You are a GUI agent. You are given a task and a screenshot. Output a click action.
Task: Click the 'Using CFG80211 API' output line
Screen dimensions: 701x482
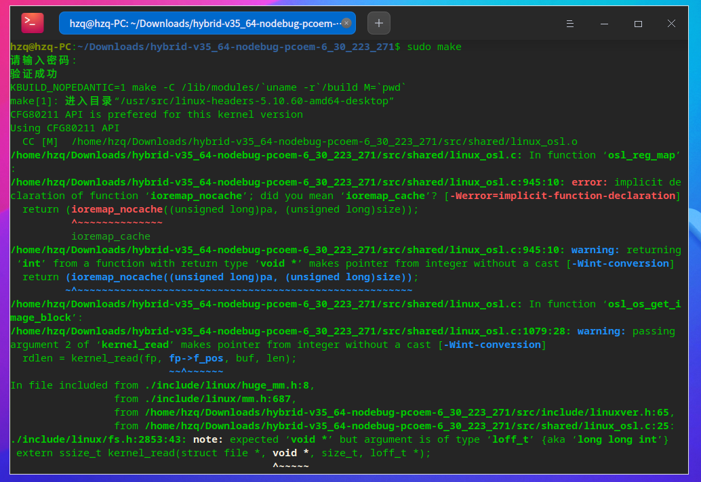[64, 128]
